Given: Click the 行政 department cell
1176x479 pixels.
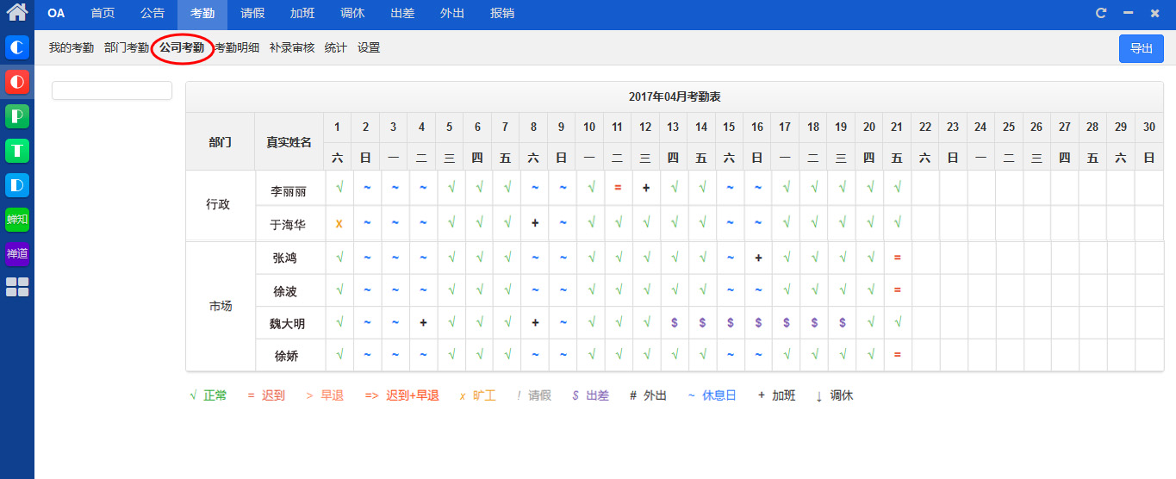Looking at the screenshot, I should click(x=219, y=205).
